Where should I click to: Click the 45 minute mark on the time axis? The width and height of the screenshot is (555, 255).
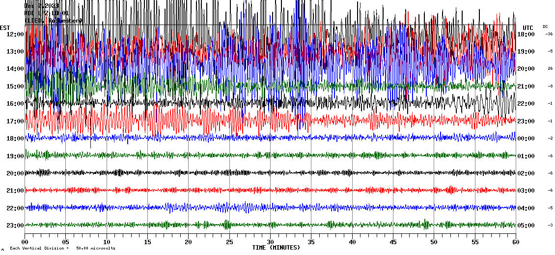click(x=393, y=242)
